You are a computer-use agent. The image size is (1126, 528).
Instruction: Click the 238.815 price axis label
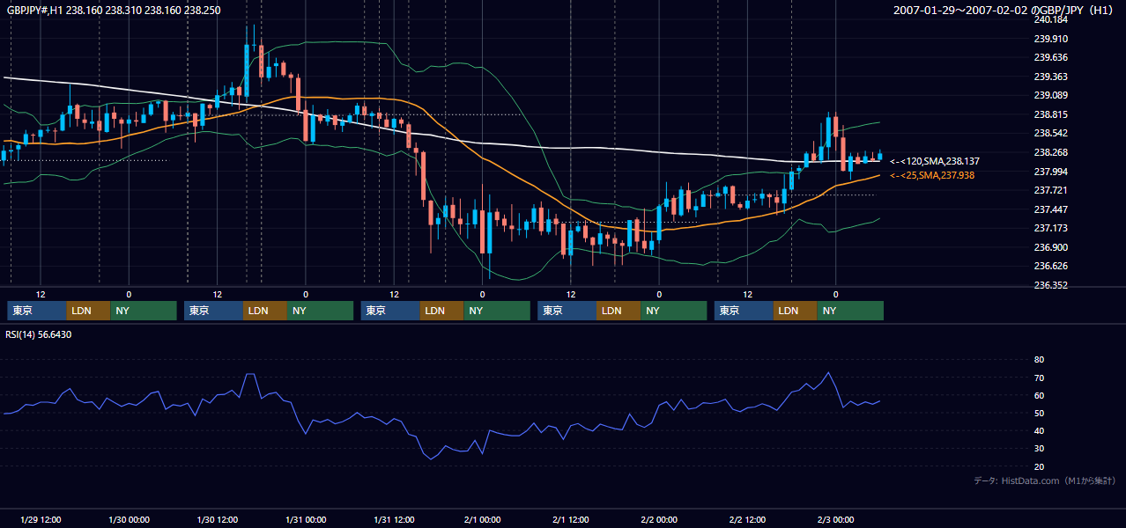pos(1050,114)
